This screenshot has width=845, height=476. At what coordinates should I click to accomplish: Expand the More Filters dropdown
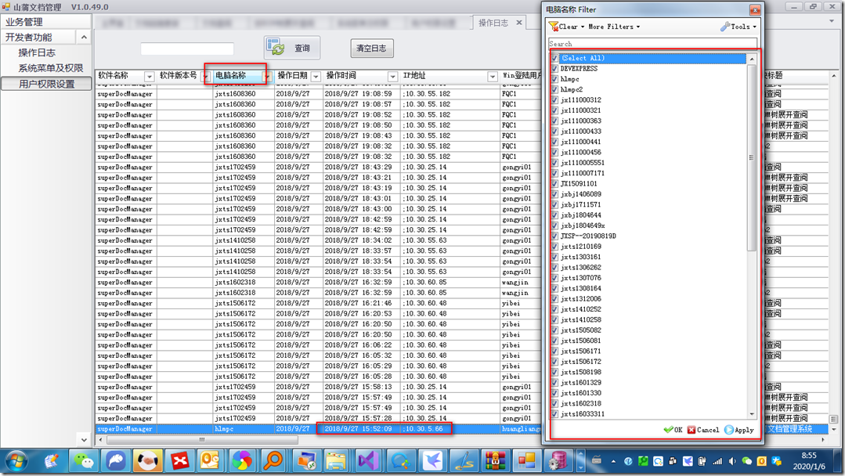point(614,27)
